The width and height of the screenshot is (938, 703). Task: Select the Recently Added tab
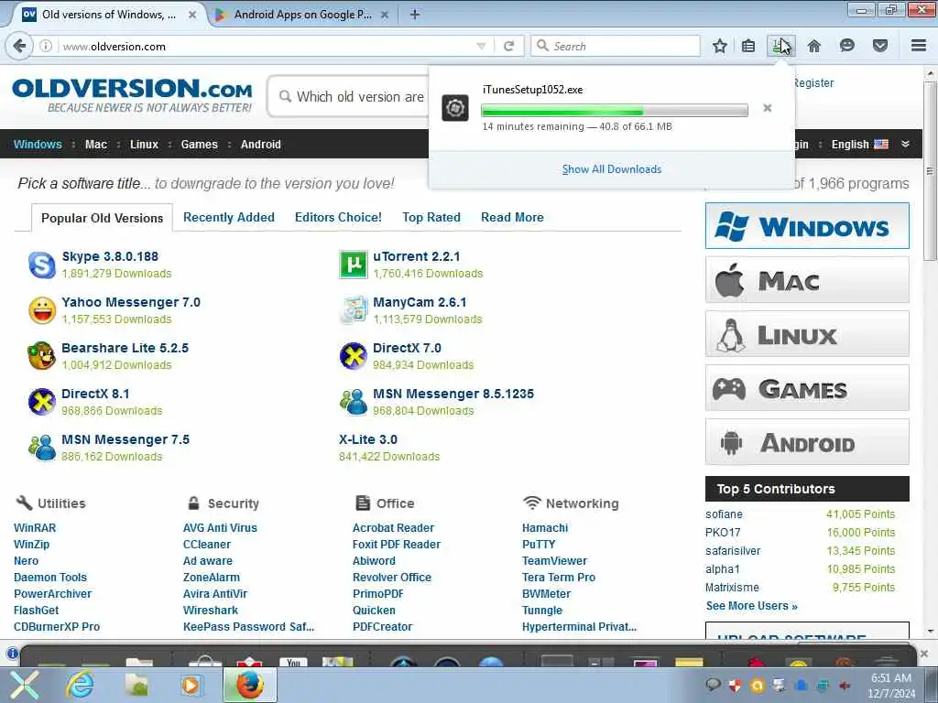[228, 218]
